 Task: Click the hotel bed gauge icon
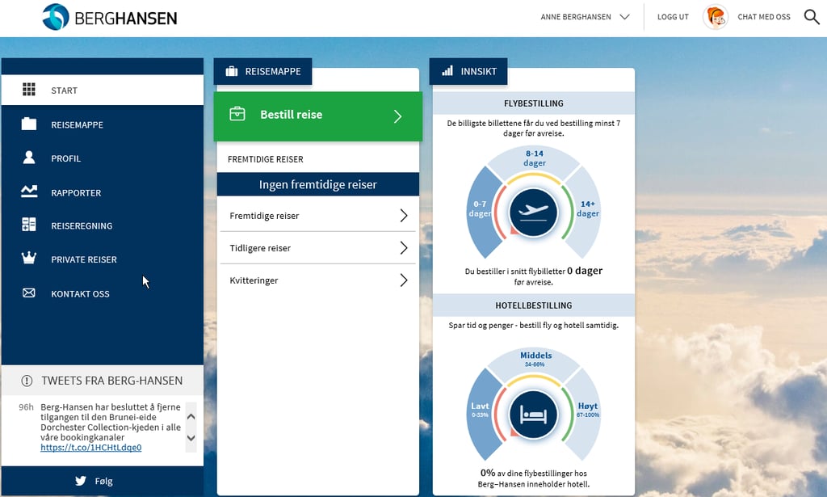(533, 415)
